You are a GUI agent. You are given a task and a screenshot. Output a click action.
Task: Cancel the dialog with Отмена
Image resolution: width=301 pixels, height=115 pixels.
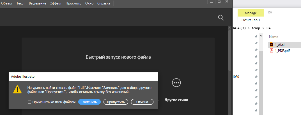click(142, 102)
